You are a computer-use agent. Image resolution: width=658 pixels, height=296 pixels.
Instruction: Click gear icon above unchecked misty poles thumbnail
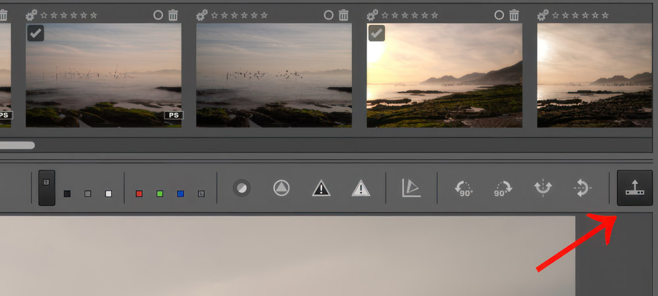pos(202,15)
